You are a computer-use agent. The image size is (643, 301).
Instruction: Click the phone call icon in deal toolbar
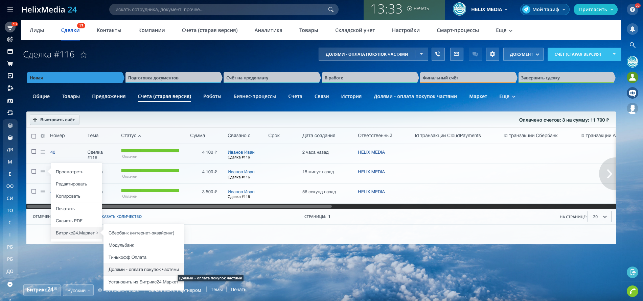click(x=438, y=54)
